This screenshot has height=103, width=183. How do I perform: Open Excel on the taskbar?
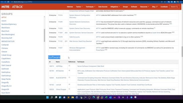tap(106, 97)
